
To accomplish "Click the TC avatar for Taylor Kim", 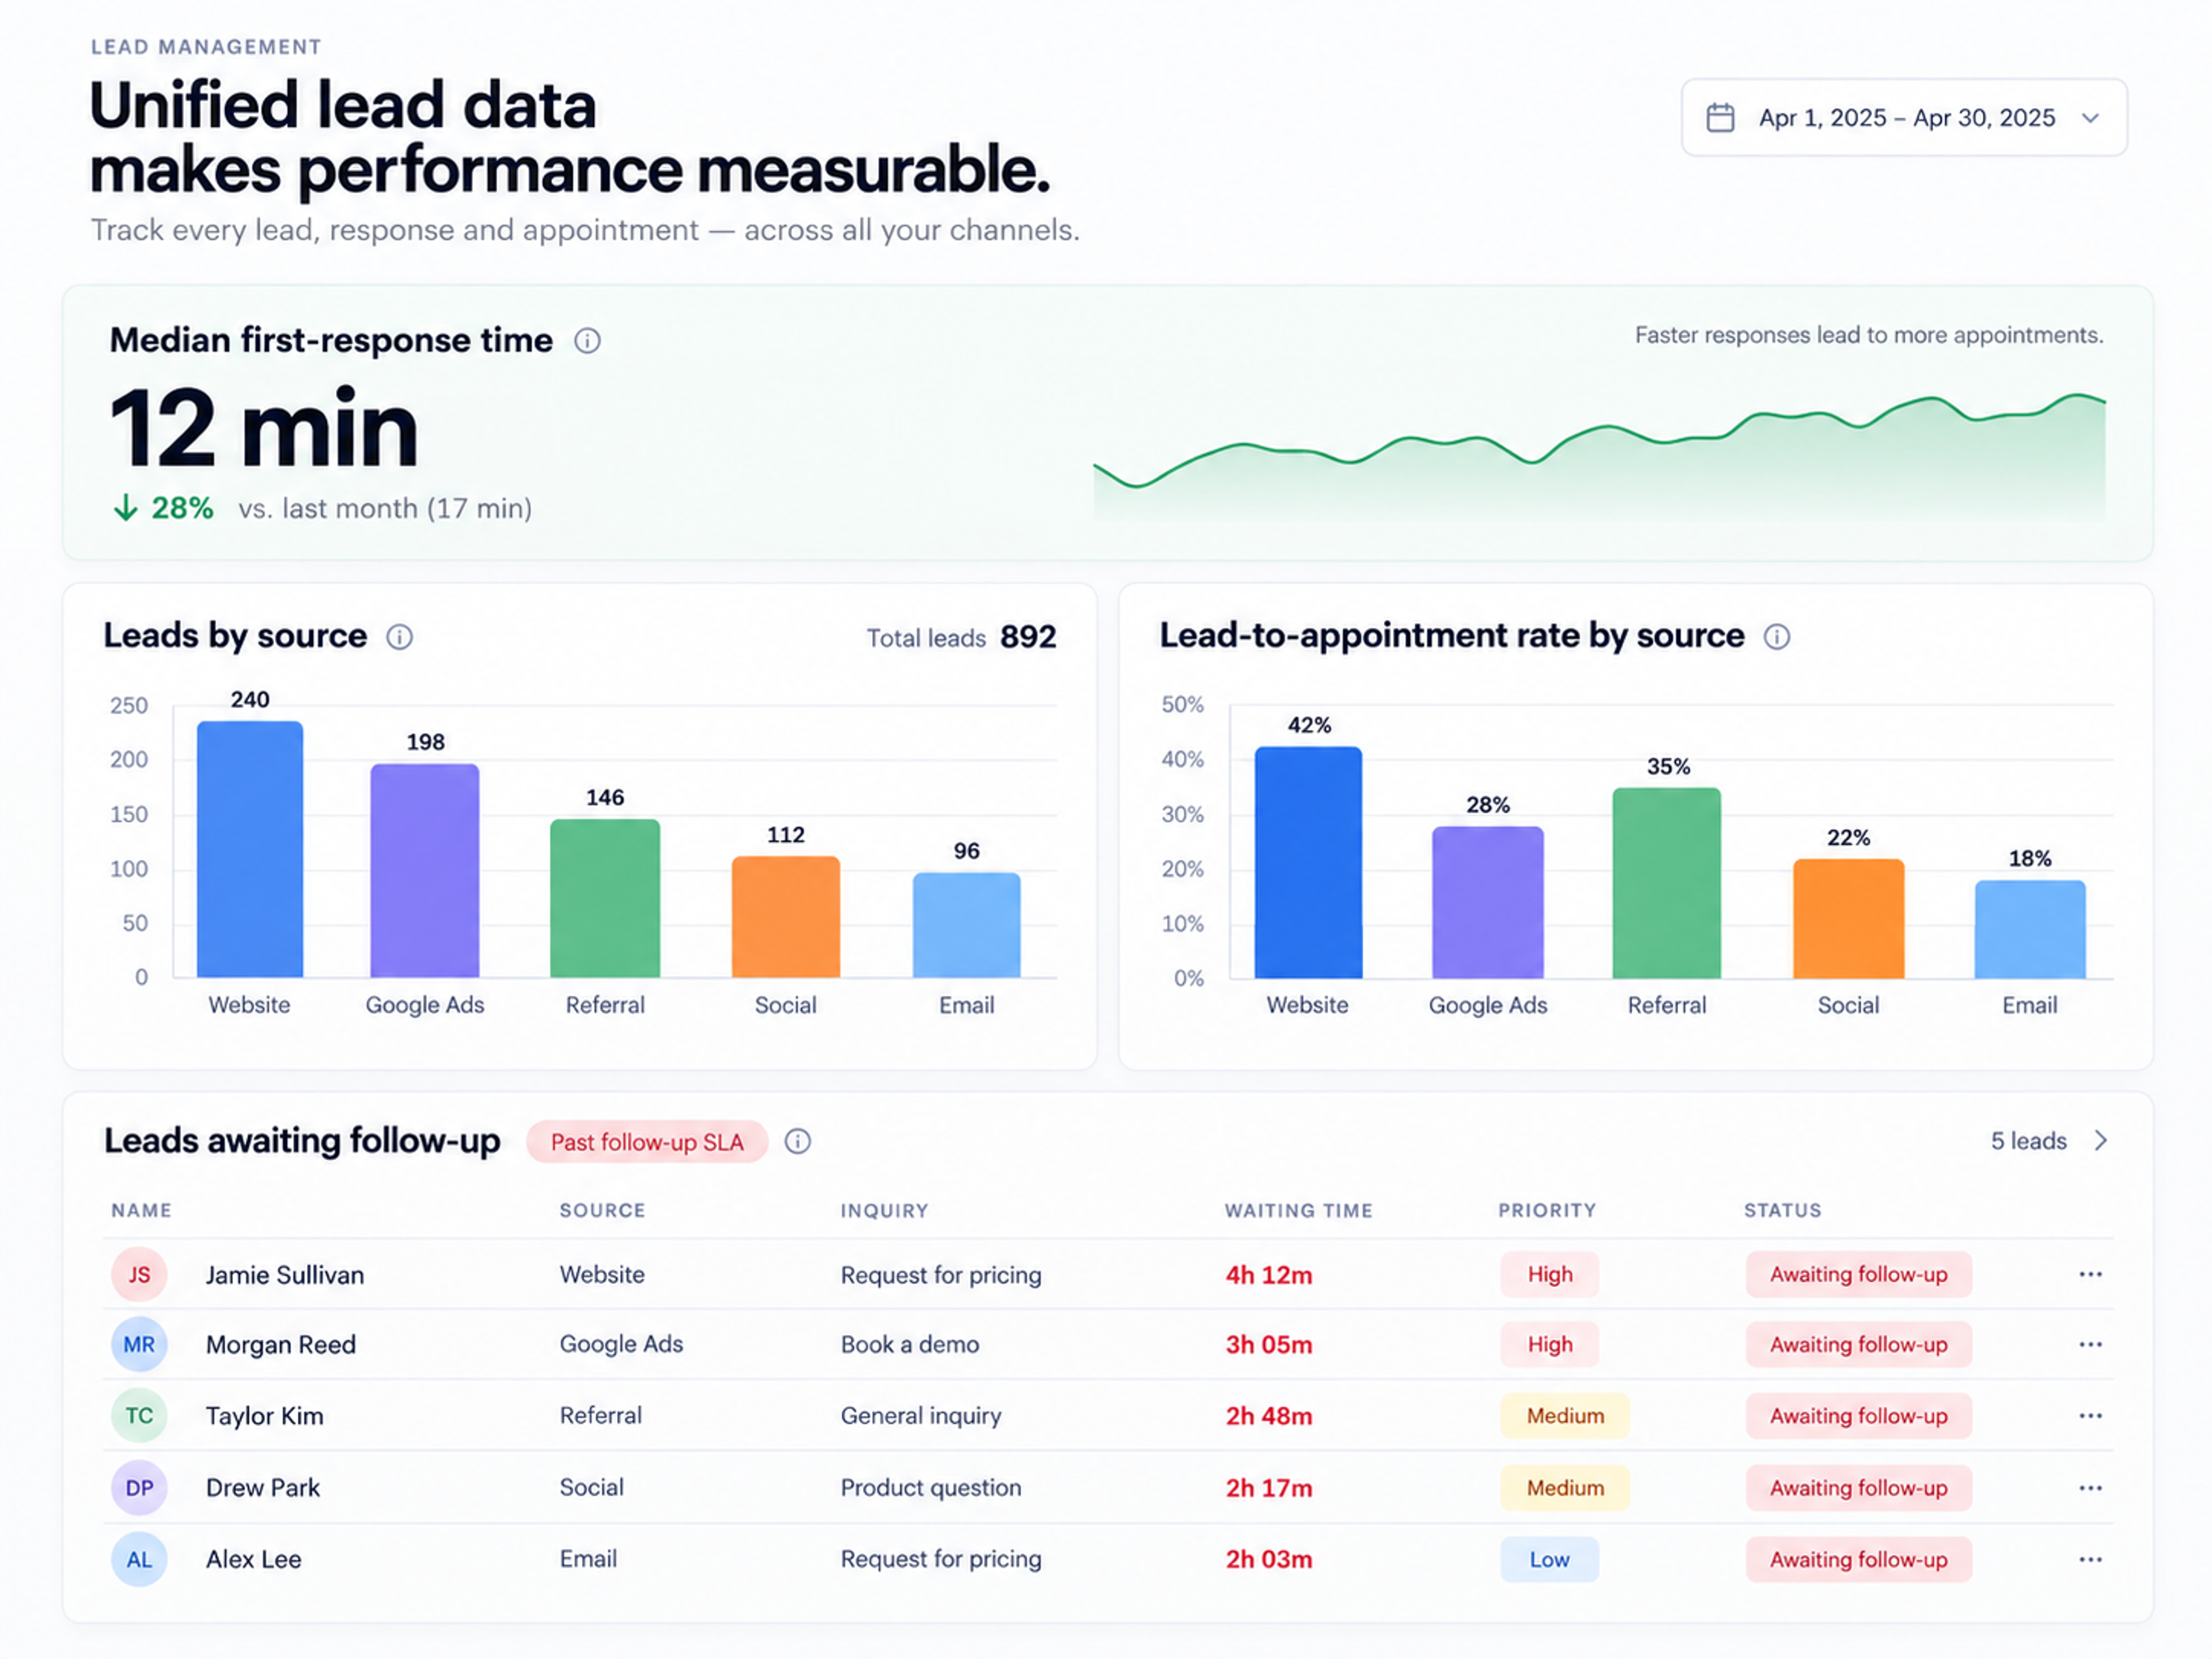I will 139,1415.
